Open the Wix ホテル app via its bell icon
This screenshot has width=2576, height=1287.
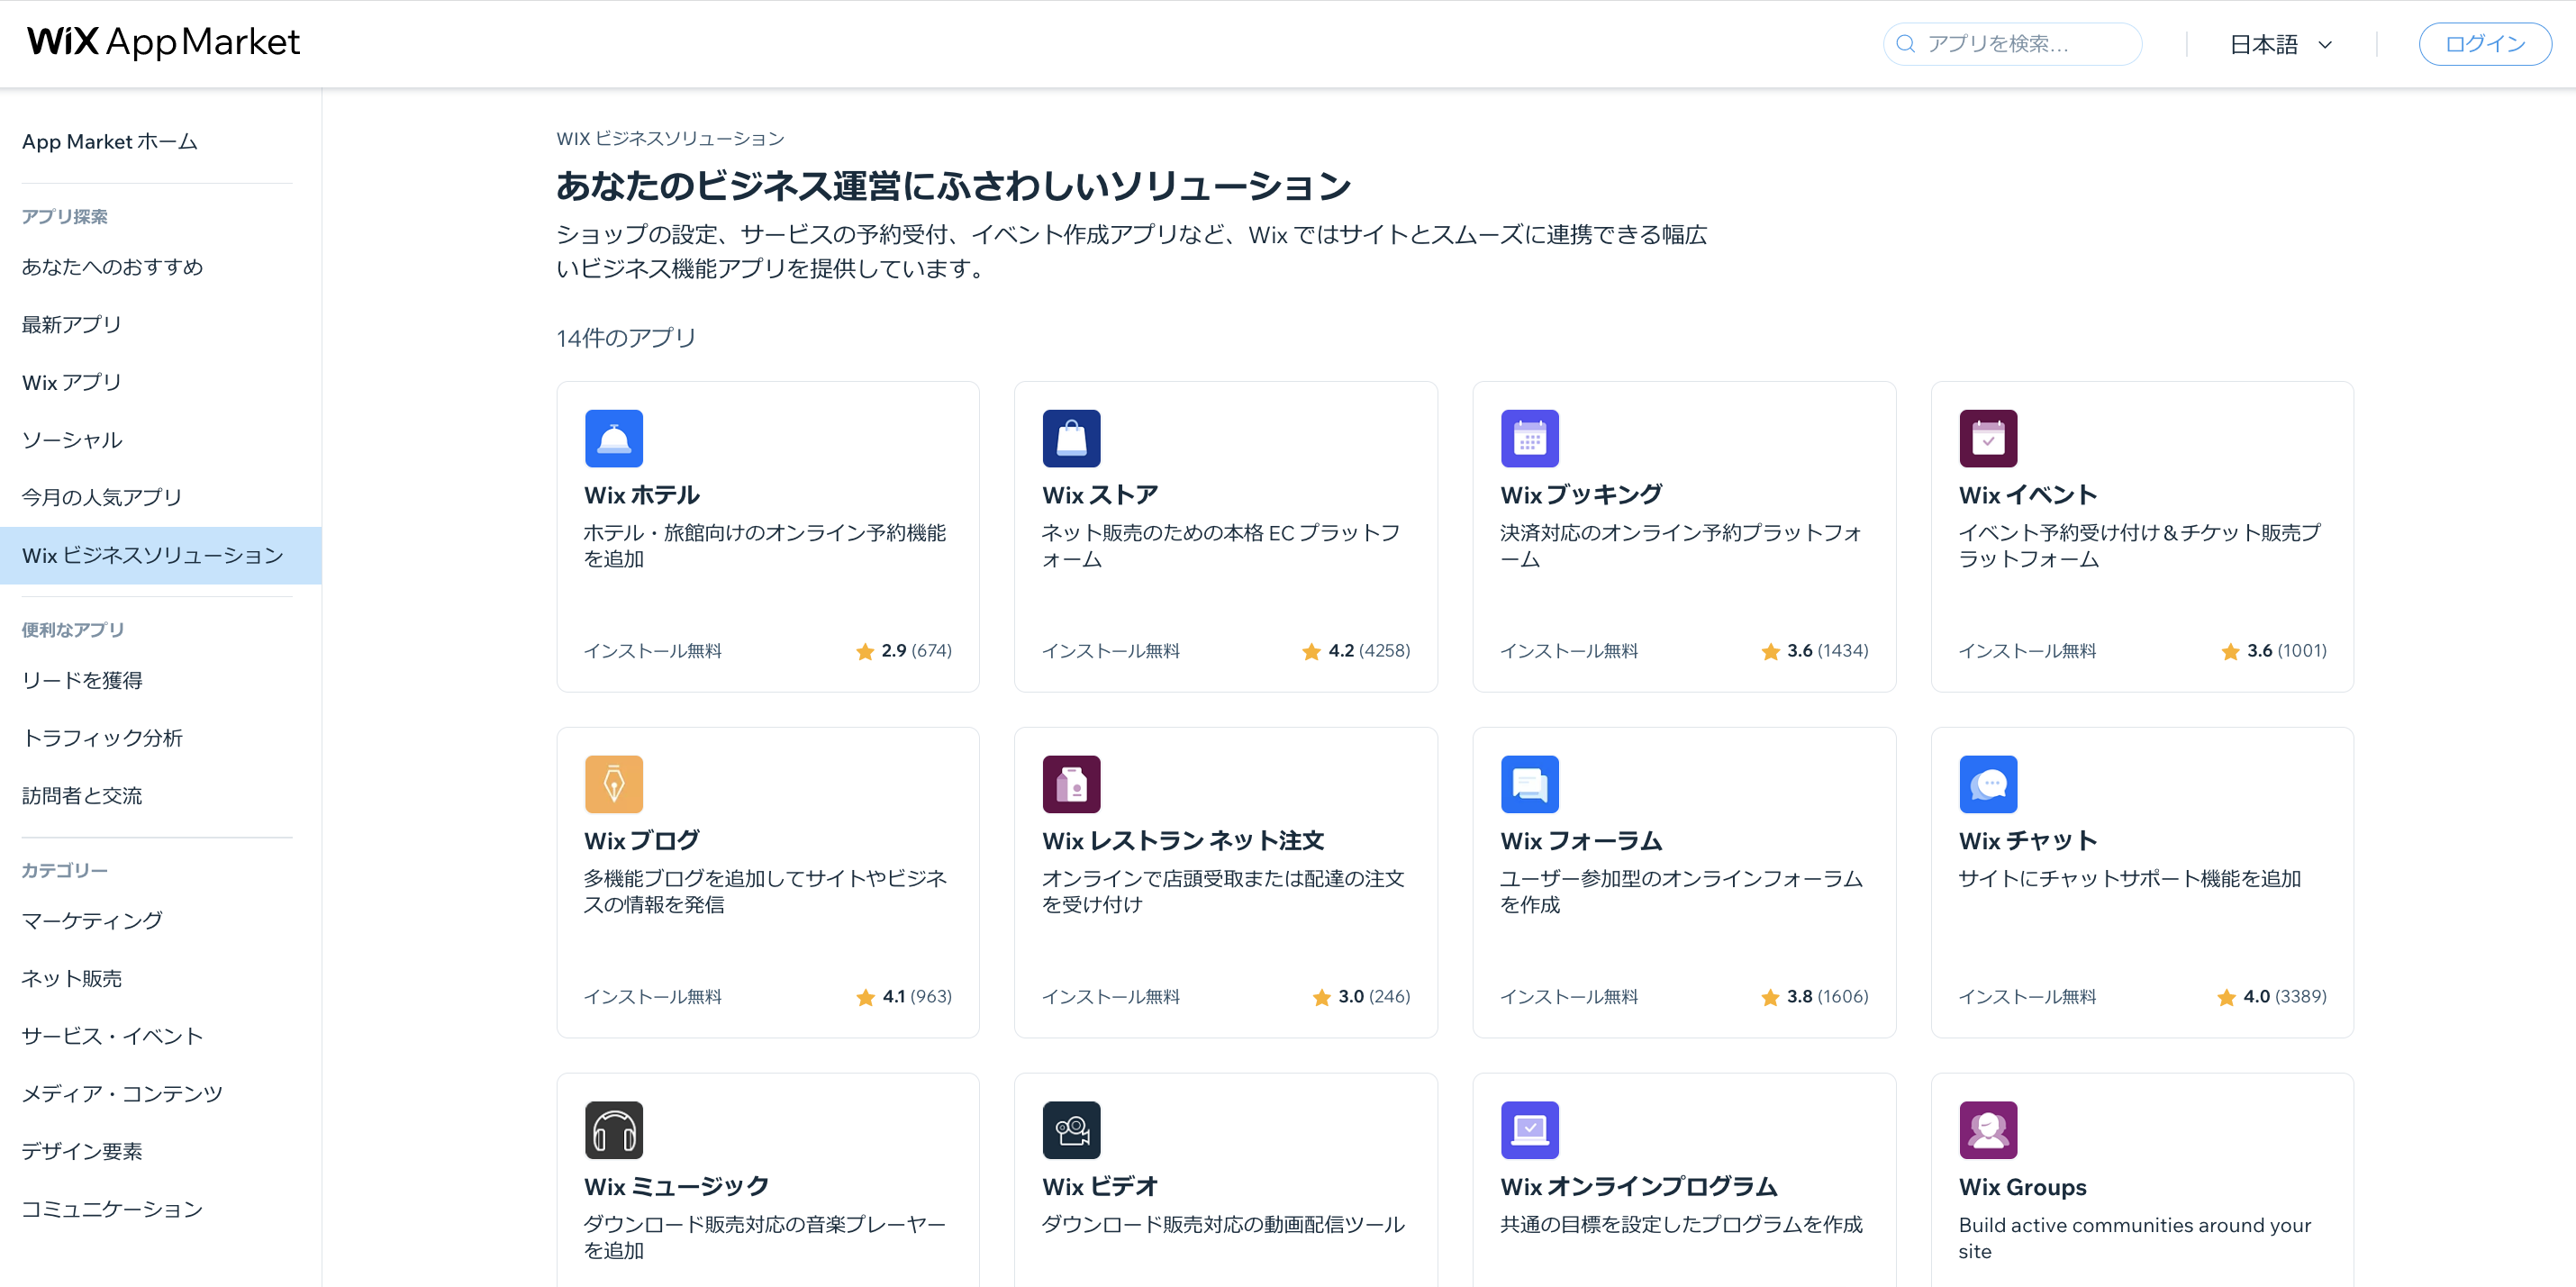614,438
